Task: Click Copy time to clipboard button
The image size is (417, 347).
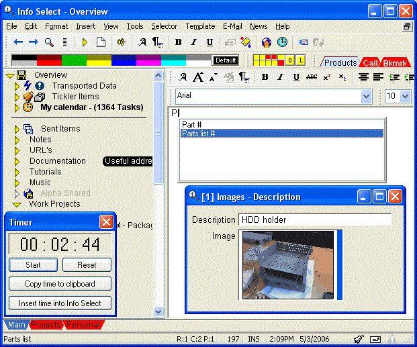Action: click(x=60, y=284)
